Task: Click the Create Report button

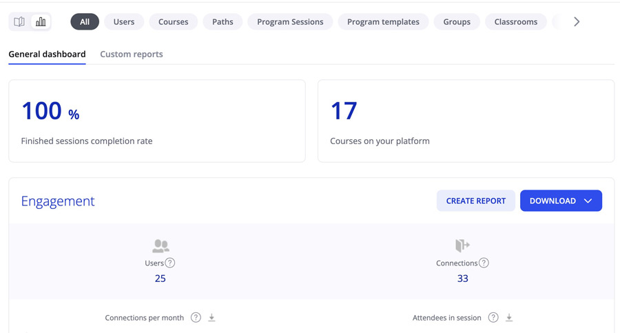Action: click(475, 201)
